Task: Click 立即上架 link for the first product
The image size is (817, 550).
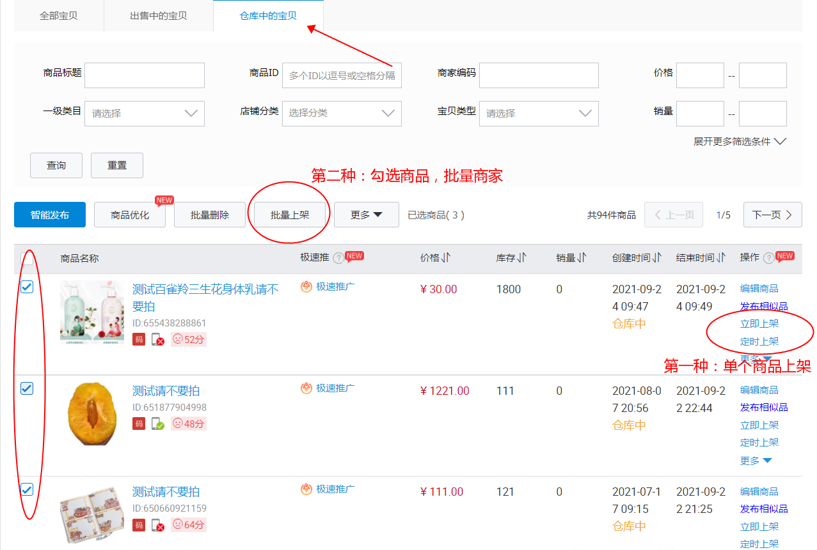Action: (759, 324)
